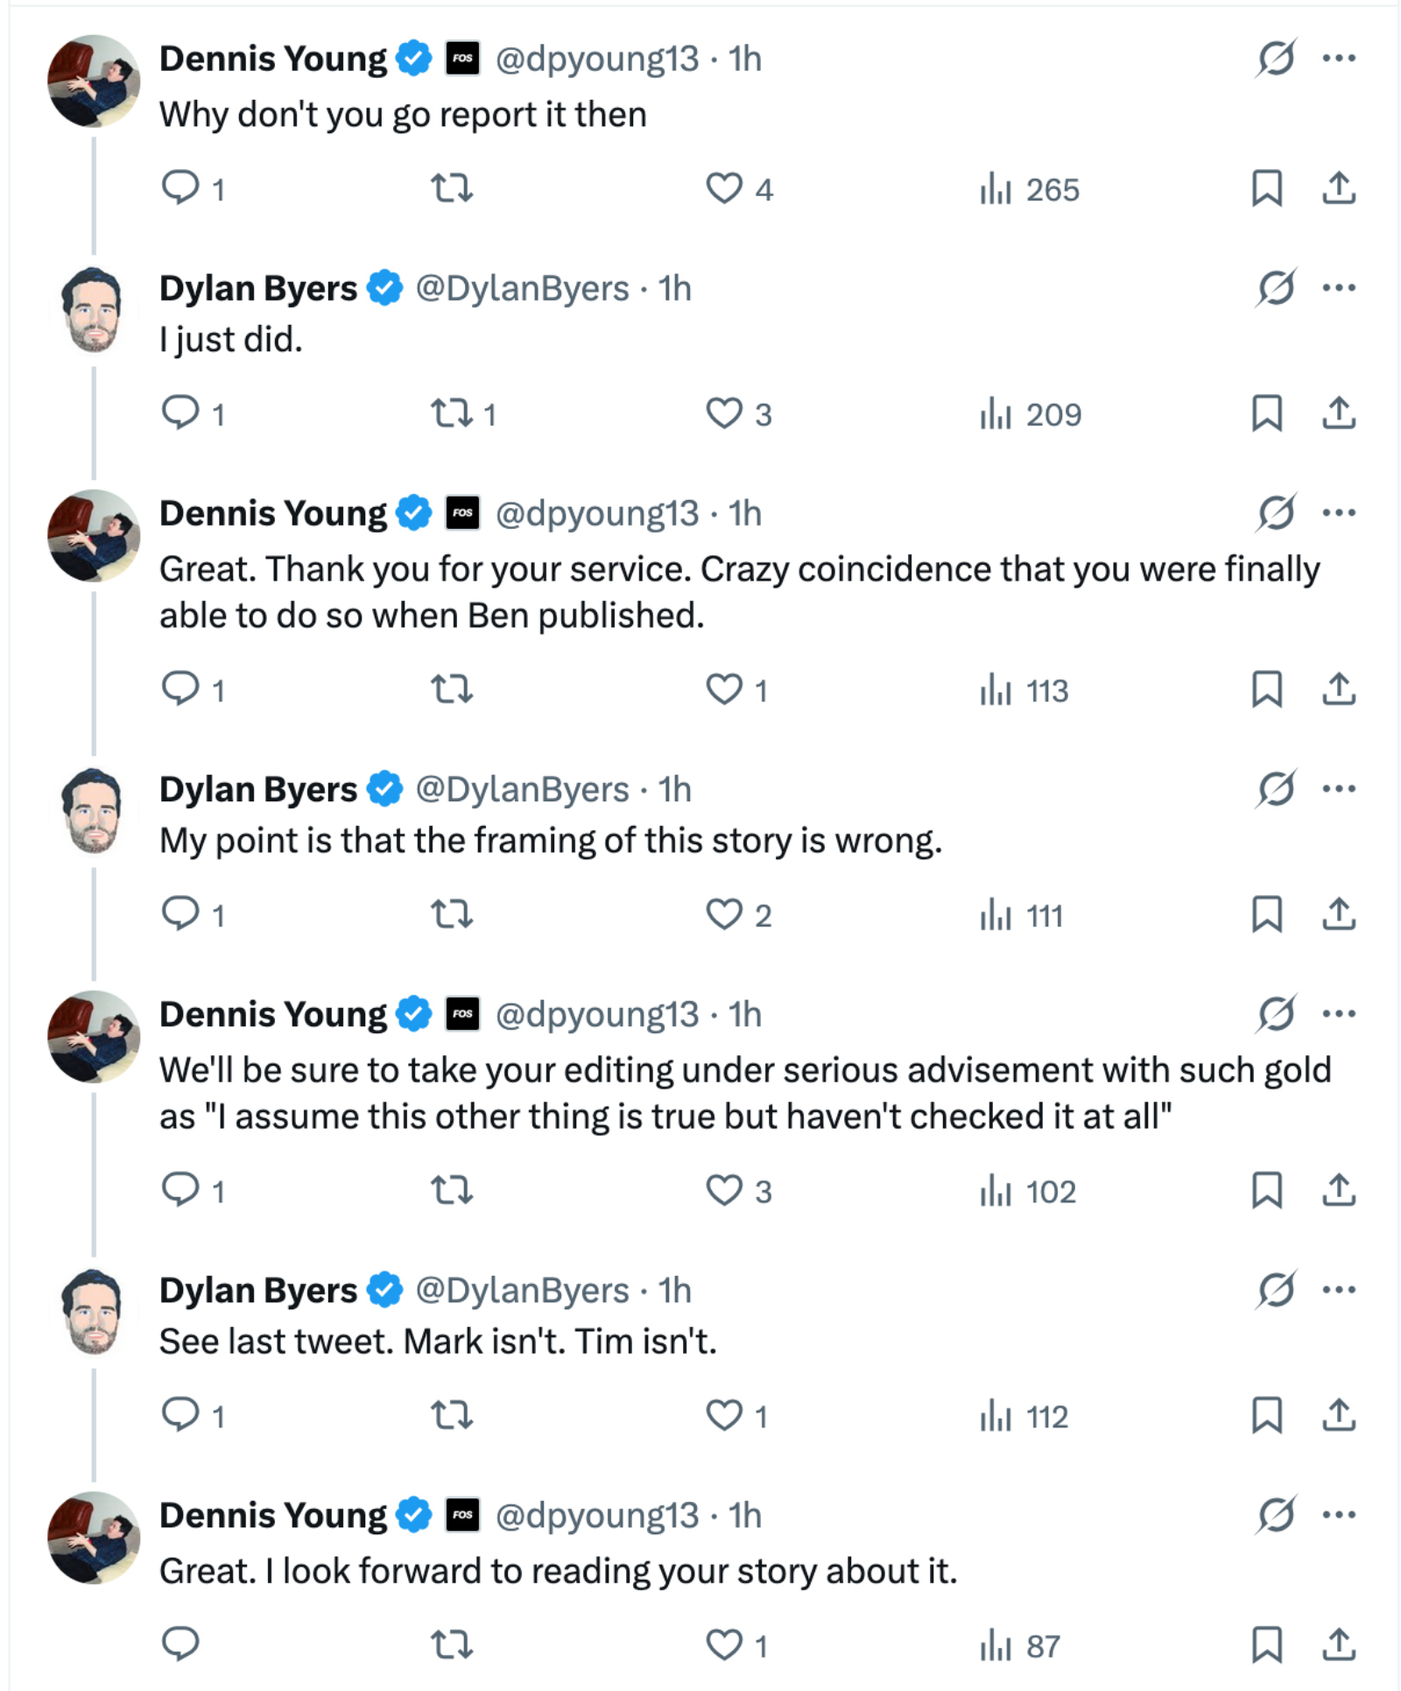View analytics showing 265 views
1401x1691 pixels.
1030,189
